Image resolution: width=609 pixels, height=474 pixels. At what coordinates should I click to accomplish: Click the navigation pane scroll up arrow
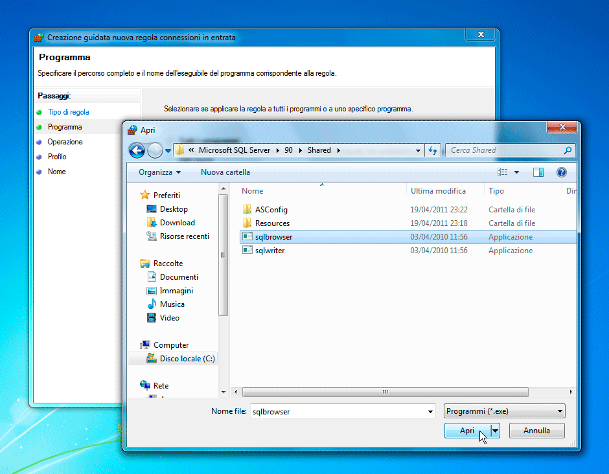pyautogui.click(x=224, y=188)
